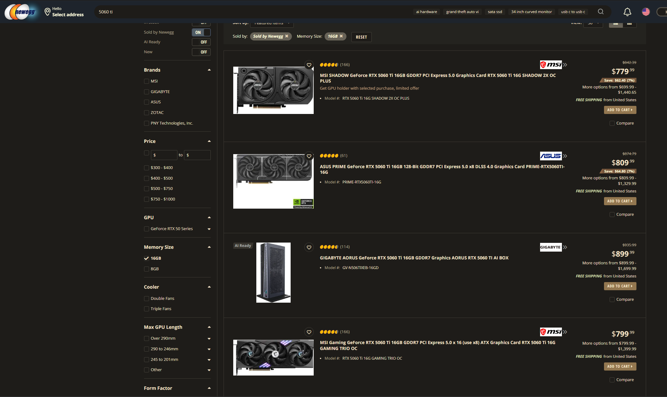Search suggestion: 34 inch curved monitor
Image resolution: width=667 pixels, height=397 pixels.
(532, 12)
